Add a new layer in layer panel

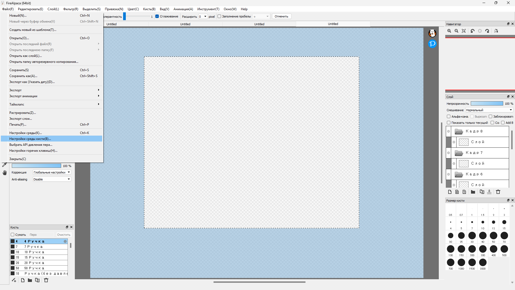(x=450, y=192)
